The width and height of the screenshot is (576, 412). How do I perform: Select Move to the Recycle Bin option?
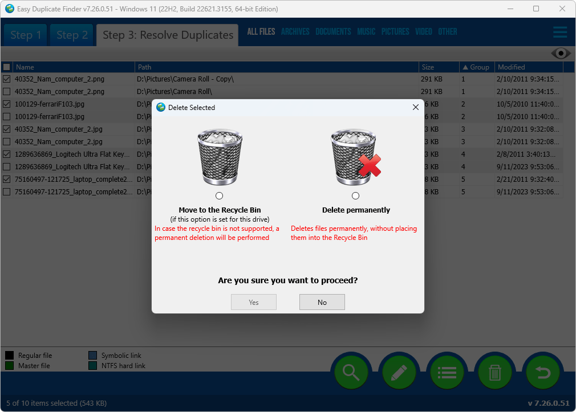pos(219,195)
